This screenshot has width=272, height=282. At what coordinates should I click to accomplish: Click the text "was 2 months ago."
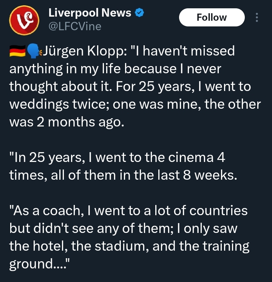pyautogui.click(x=66, y=122)
